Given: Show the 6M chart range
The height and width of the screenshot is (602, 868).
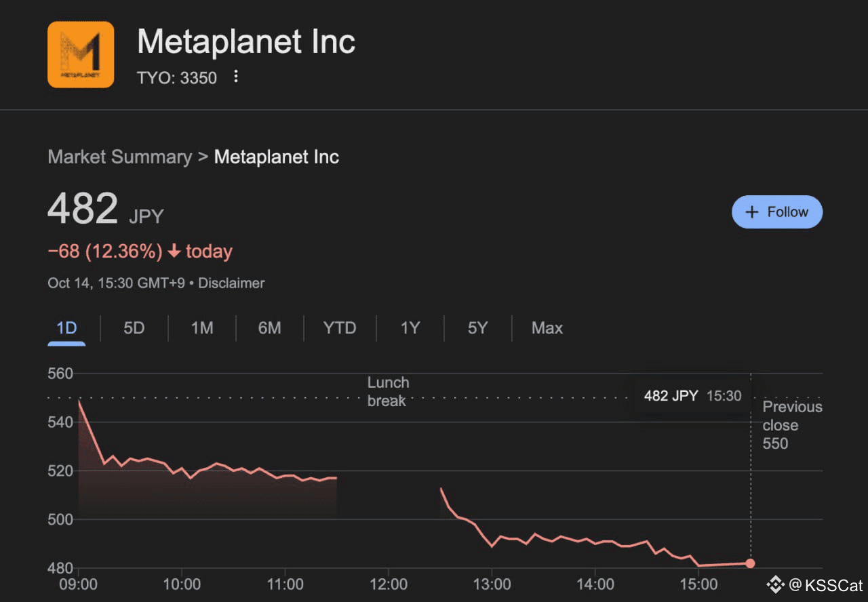Looking at the screenshot, I should (x=269, y=328).
